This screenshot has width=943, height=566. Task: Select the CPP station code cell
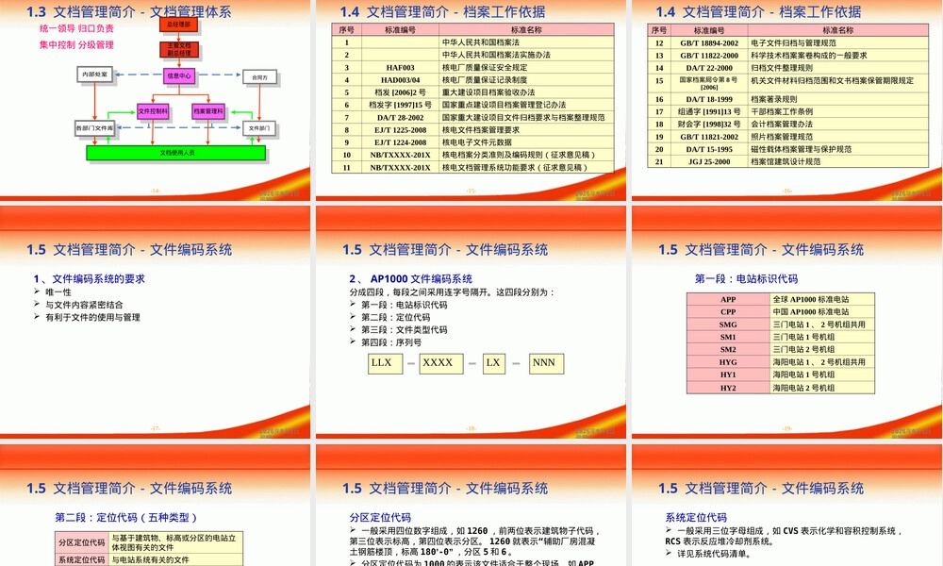(x=728, y=311)
